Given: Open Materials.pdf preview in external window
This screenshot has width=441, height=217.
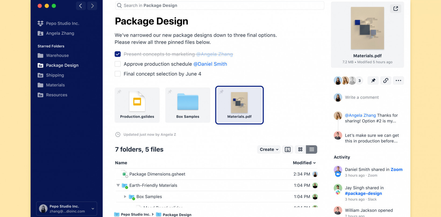Looking at the screenshot, I should tap(395, 9).
